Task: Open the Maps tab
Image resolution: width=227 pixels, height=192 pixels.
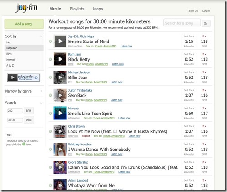Action: pos(98,9)
